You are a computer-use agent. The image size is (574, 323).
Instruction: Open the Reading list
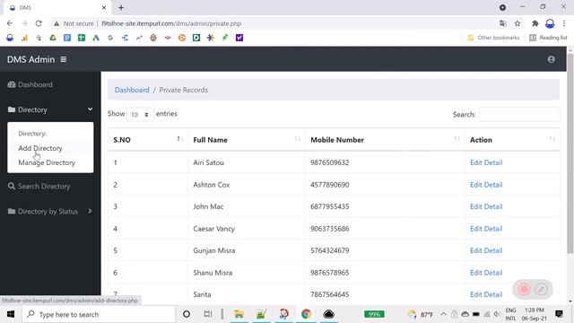(x=548, y=38)
